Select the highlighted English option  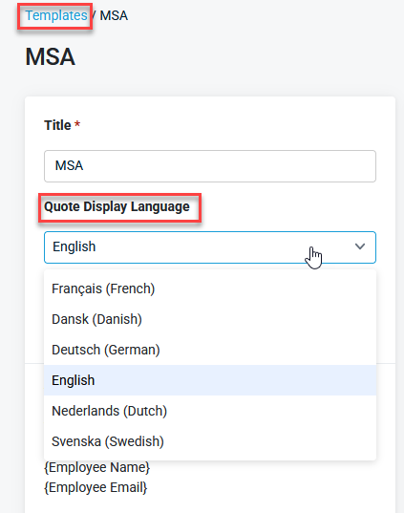click(210, 380)
